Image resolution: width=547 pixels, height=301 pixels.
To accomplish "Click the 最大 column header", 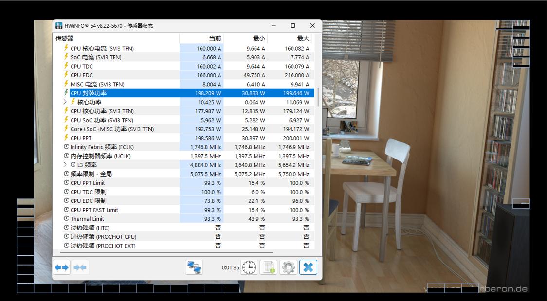I will tap(289, 38).
